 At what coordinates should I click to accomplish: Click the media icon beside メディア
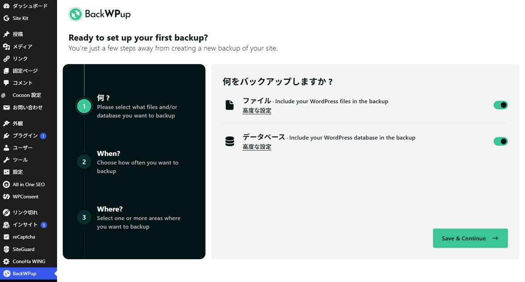(6, 46)
